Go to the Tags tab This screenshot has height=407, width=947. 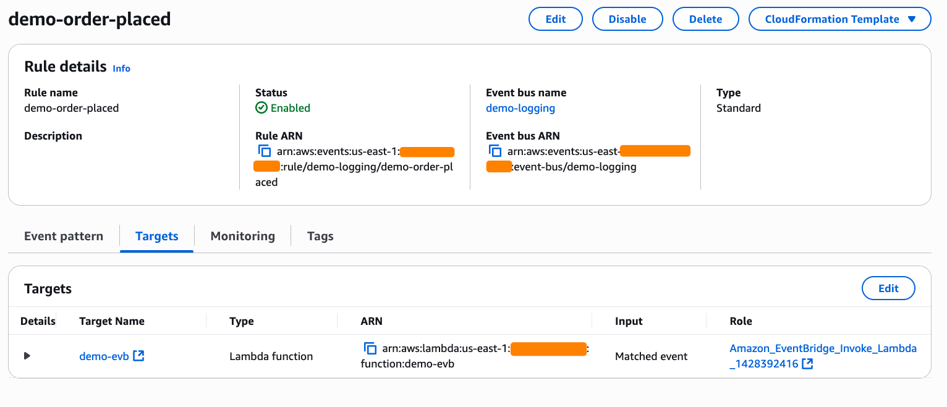[x=320, y=236]
